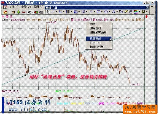Select the arrow pointer drawing tool
This screenshot has height=114, width=159.
[x=48, y=12]
